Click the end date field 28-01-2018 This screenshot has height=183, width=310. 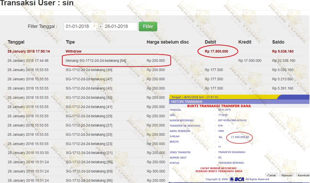click(x=120, y=26)
